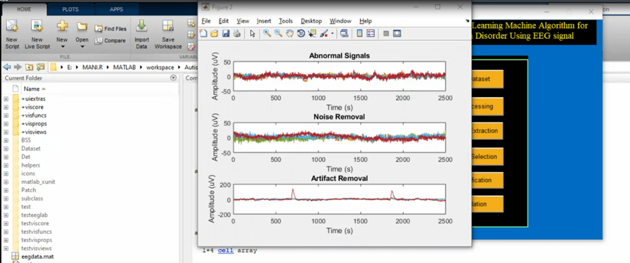Click Selection button in GUI window

[487, 156]
